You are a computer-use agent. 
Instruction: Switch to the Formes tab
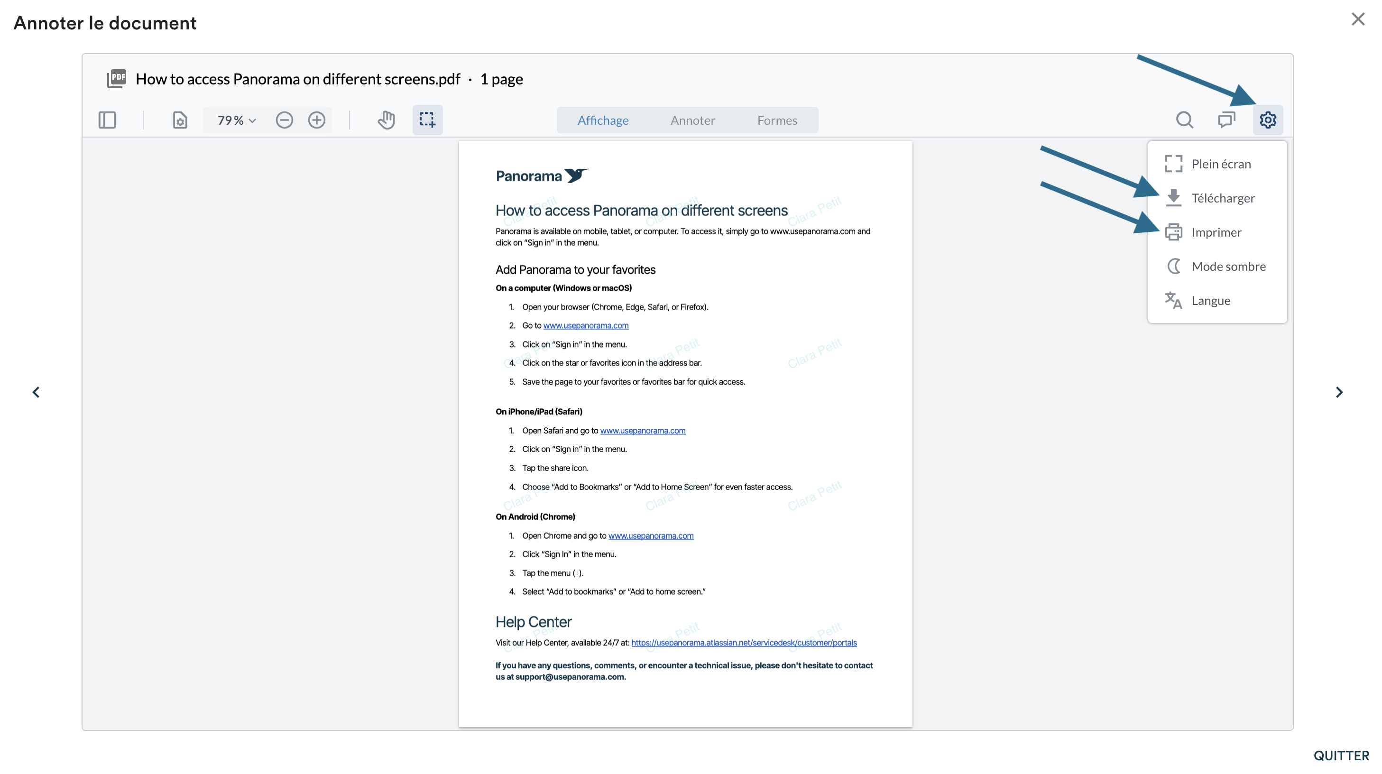click(x=776, y=120)
